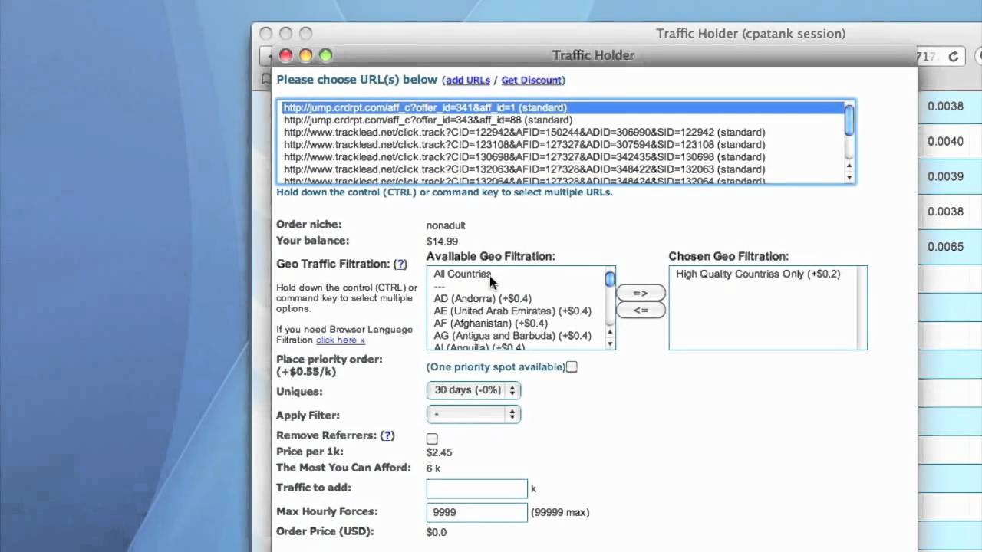
Task: Check the priority spot available checkbox
Action: (572, 367)
